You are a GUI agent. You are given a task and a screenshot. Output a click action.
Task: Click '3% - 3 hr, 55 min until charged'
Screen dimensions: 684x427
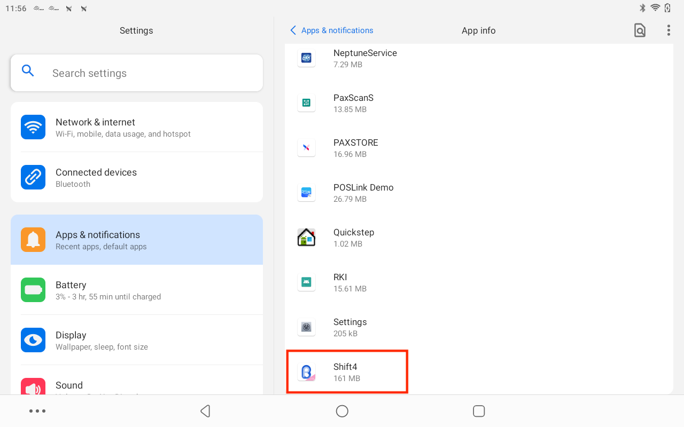pos(108,297)
